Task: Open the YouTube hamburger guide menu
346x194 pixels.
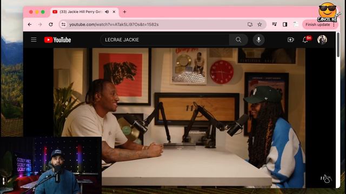Action: 34,39
